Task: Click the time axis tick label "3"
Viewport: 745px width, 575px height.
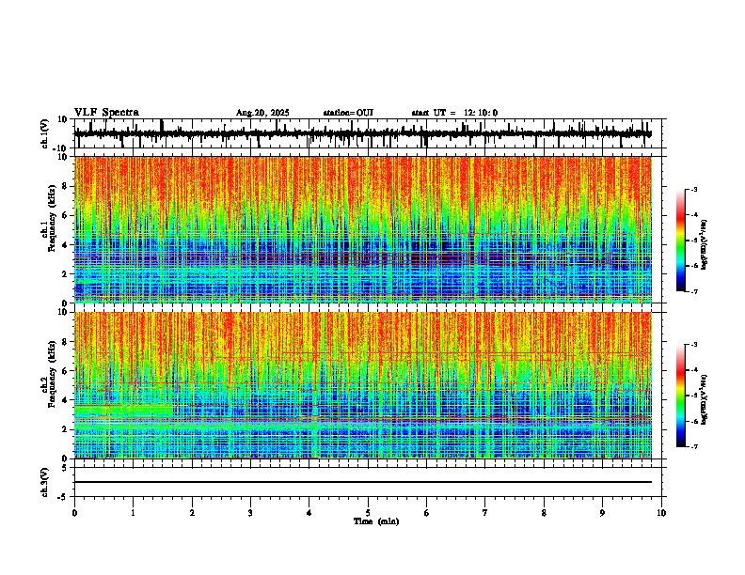Action: click(250, 513)
